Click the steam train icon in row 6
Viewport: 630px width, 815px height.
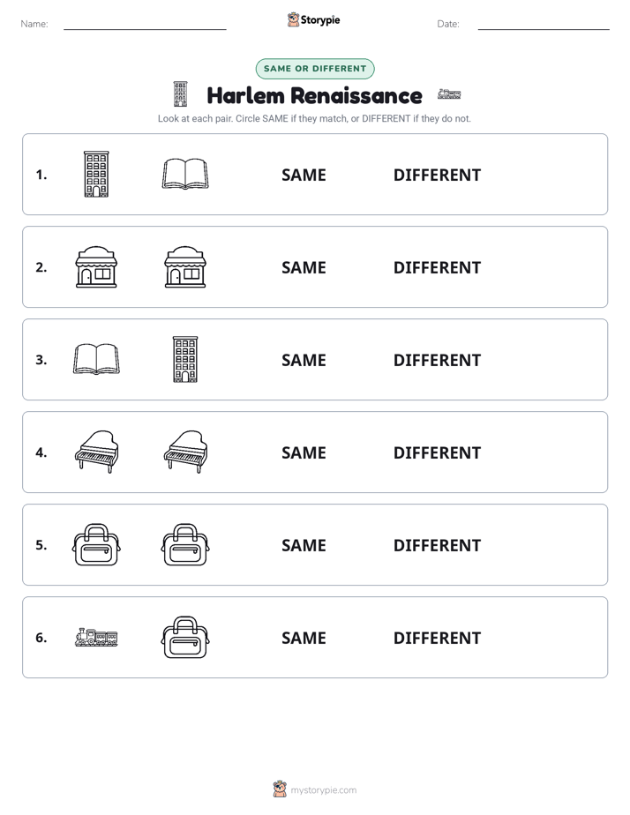coord(96,637)
